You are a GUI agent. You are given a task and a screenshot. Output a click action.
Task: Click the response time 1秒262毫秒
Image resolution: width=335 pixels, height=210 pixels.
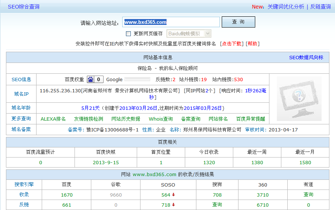coord(256,91)
